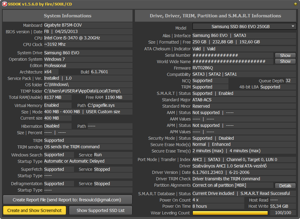
Task: Click USER Custom size mode text
Action: click(103, 112)
